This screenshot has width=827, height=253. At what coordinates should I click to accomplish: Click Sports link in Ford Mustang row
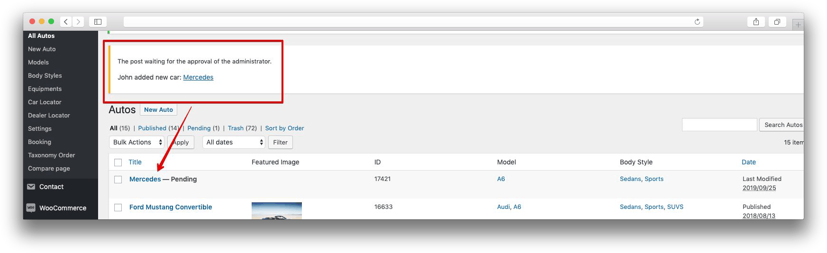[654, 207]
